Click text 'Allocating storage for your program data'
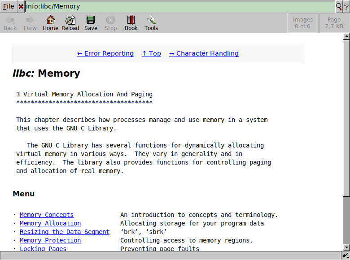The width and height of the screenshot is (350, 260). (192, 223)
